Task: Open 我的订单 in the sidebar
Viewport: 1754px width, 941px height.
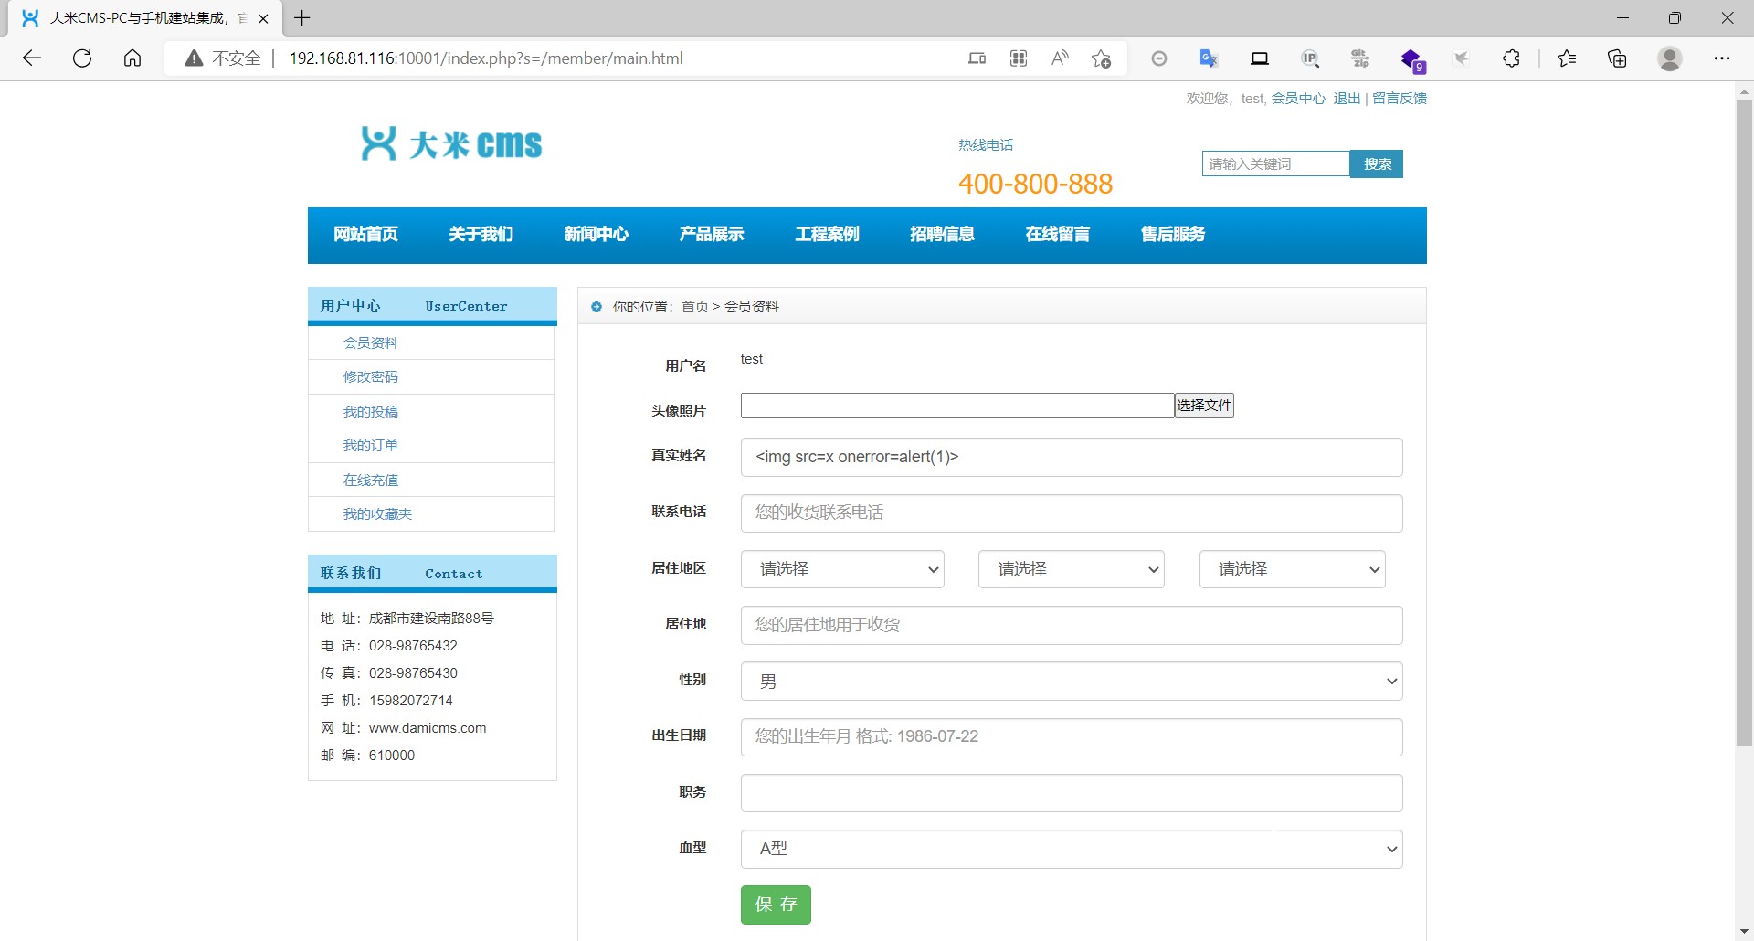Action: click(x=370, y=446)
